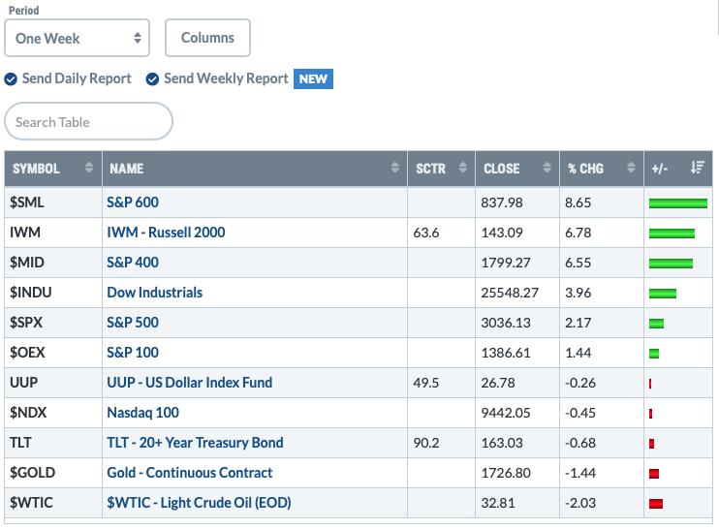This screenshot has height=529, width=719.
Task: Open the Gold - Continuous Contract link
Action: coord(189,473)
